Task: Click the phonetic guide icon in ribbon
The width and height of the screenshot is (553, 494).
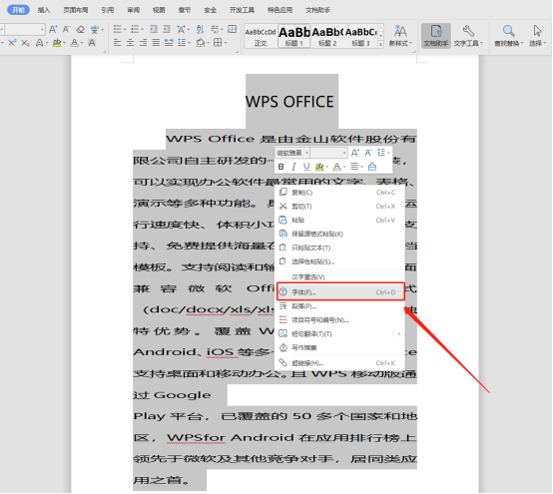Action: (95, 29)
